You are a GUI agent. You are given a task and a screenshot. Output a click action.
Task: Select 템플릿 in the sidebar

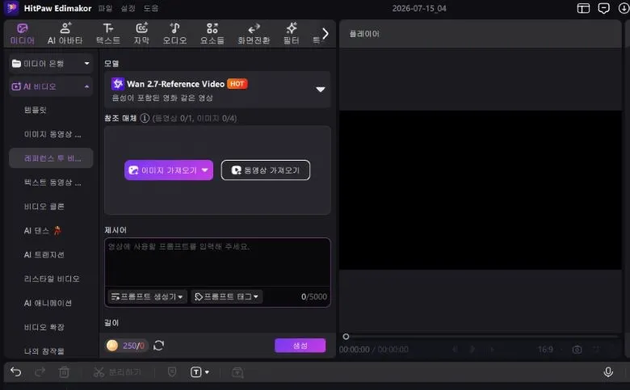point(36,110)
